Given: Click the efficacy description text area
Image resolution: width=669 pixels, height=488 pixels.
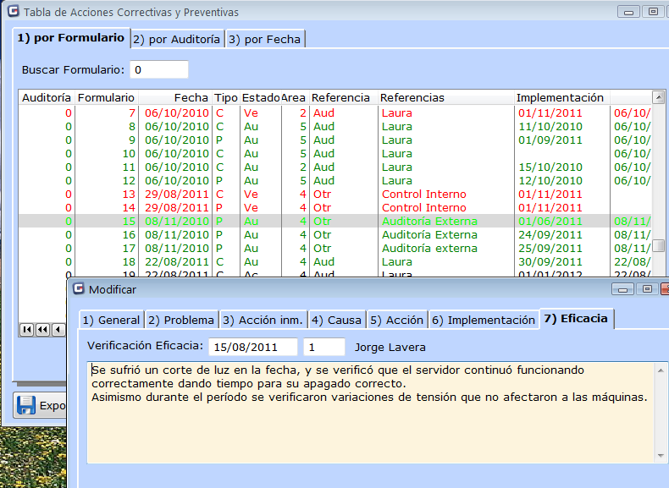Looking at the screenshot, I should 371,423.
